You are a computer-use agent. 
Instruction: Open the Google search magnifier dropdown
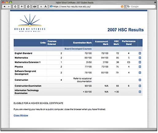128,6
